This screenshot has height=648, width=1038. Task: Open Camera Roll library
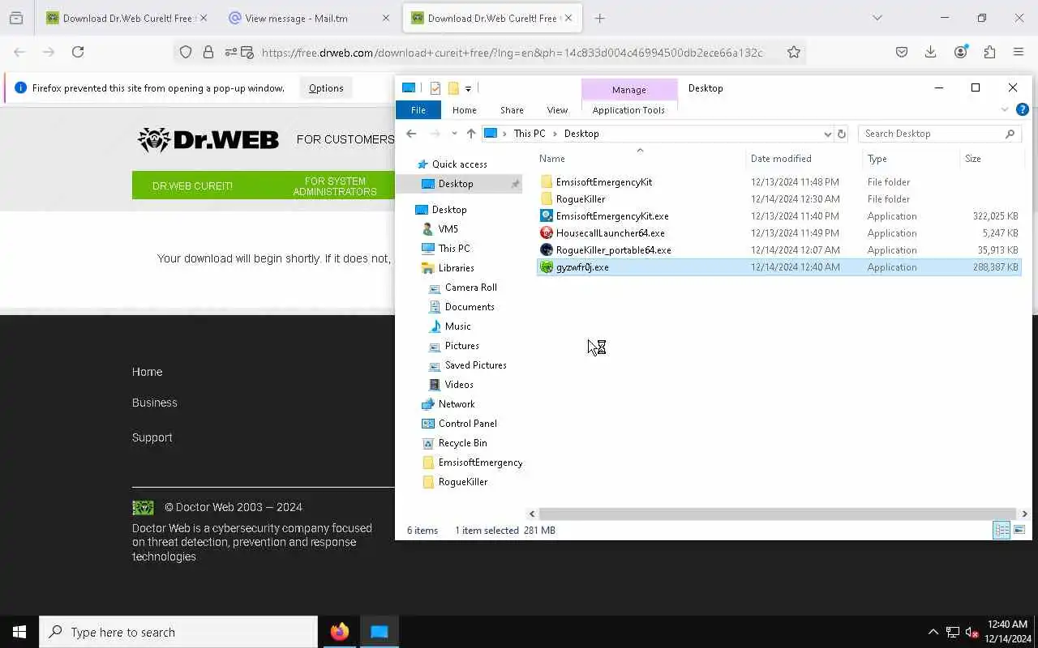470,288
